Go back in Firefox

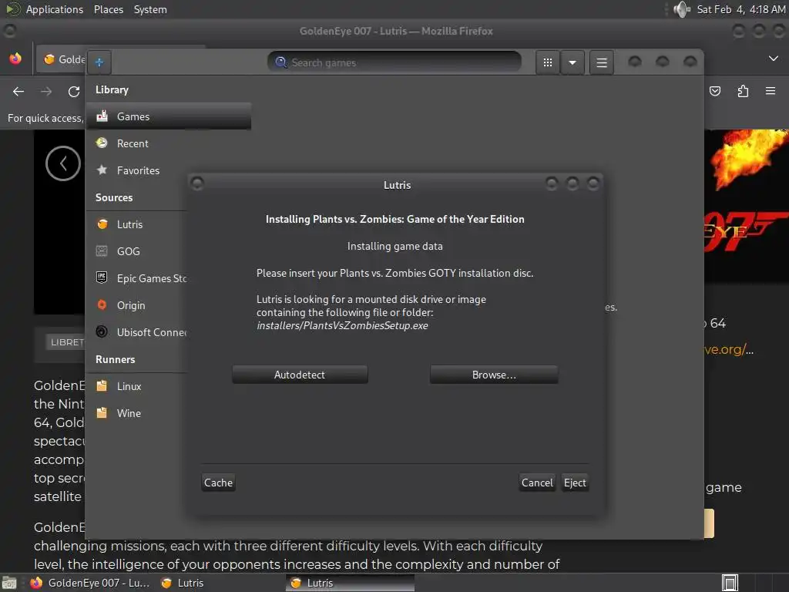tap(18, 91)
